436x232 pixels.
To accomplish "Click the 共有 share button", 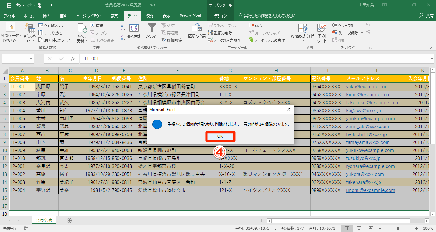I will coord(426,16).
